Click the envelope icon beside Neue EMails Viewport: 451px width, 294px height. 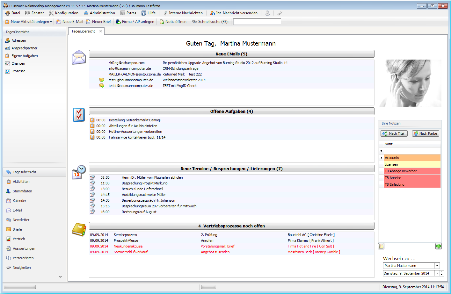point(79,58)
